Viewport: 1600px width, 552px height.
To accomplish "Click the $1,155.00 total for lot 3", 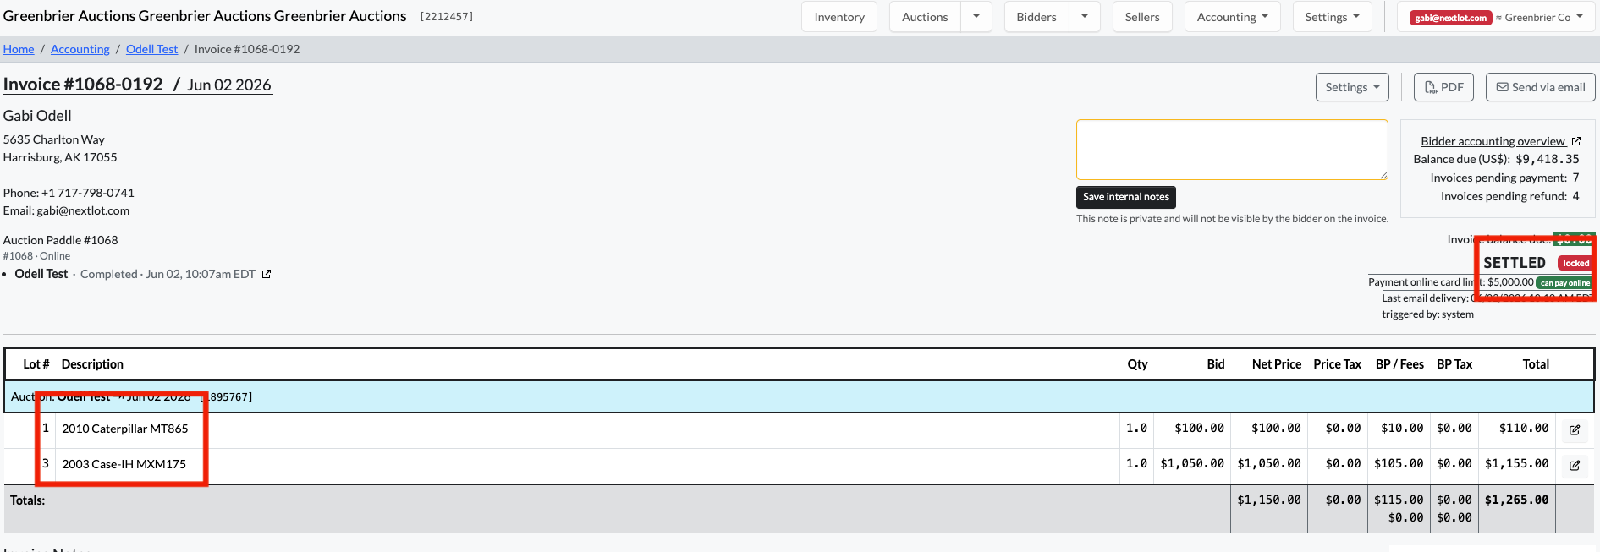I will (1517, 463).
